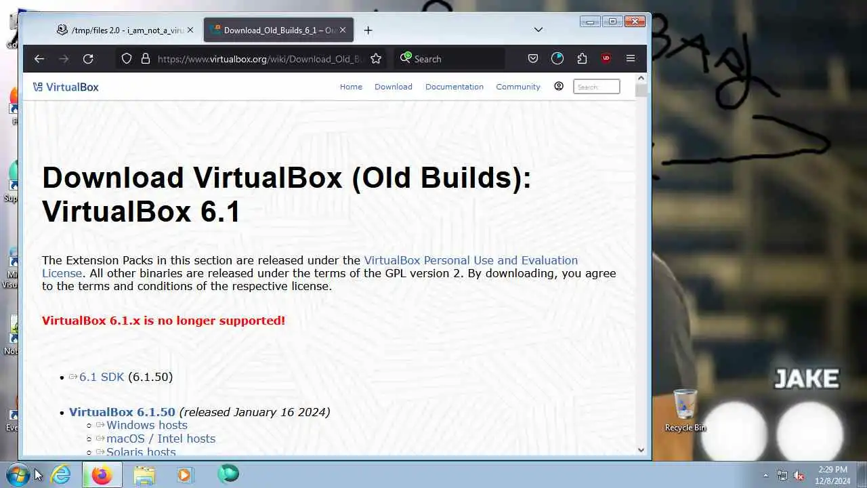Click the VirtualBox logo in the site header
This screenshot has width=867, height=488.
pos(66,87)
